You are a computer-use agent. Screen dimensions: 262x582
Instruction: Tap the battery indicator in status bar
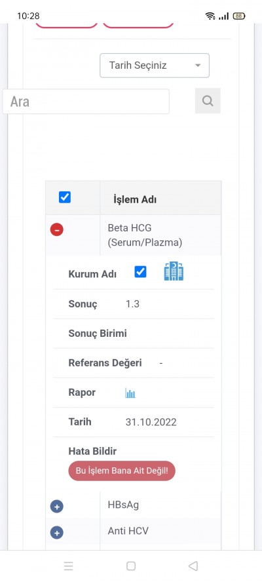238,16
